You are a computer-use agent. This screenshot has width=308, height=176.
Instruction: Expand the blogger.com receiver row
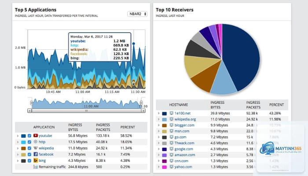159,125
